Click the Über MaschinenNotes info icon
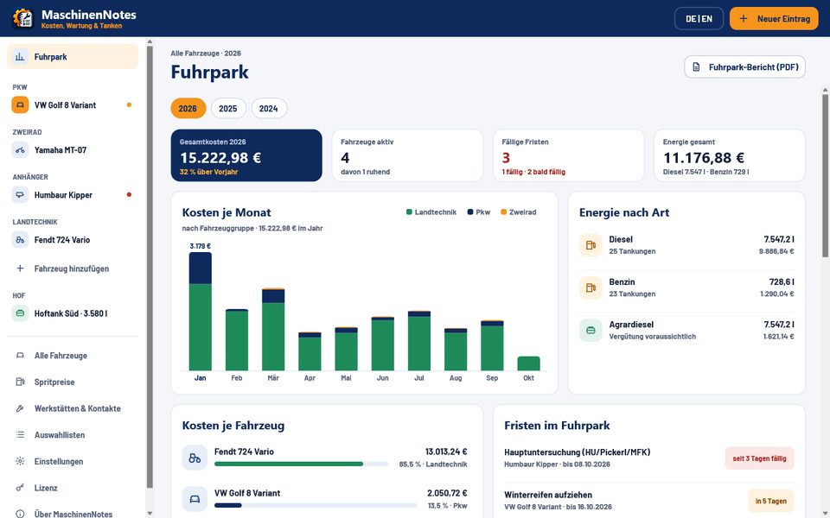The image size is (830, 518). point(20,514)
